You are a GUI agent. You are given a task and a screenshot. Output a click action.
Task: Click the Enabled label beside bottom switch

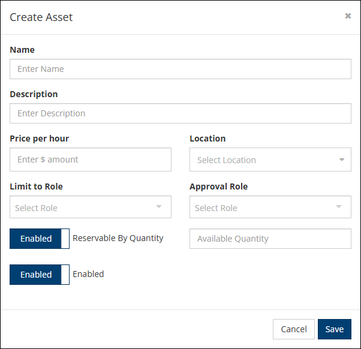[88, 274]
